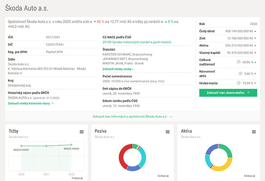This screenshot has width=265, height=181.
Task: Click DIČ value CZ00177041
Action: tap(55, 45)
